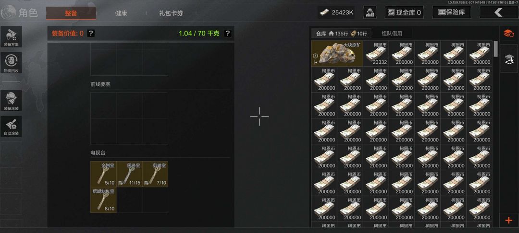519x233 pixels.
Task: Select the 大块原矿 ore item
Action: pyautogui.click(x=337, y=54)
